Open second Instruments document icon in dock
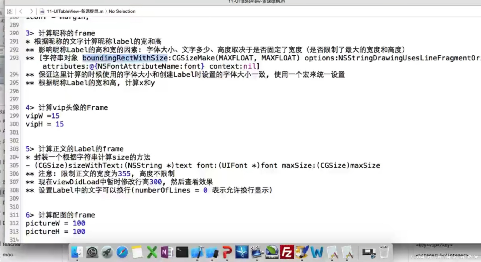This screenshot has height=262, width=481. point(347,252)
